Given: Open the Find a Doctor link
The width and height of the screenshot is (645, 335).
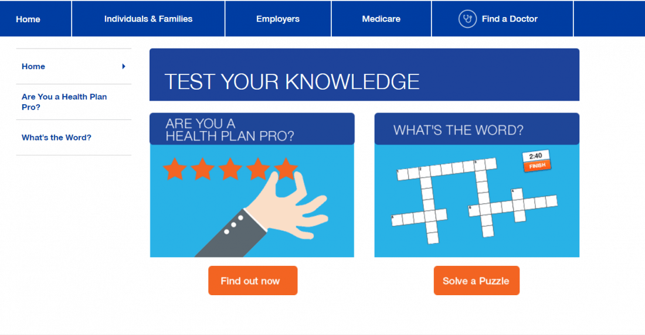Looking at the screenshot, I should click(x=509, y=19).
